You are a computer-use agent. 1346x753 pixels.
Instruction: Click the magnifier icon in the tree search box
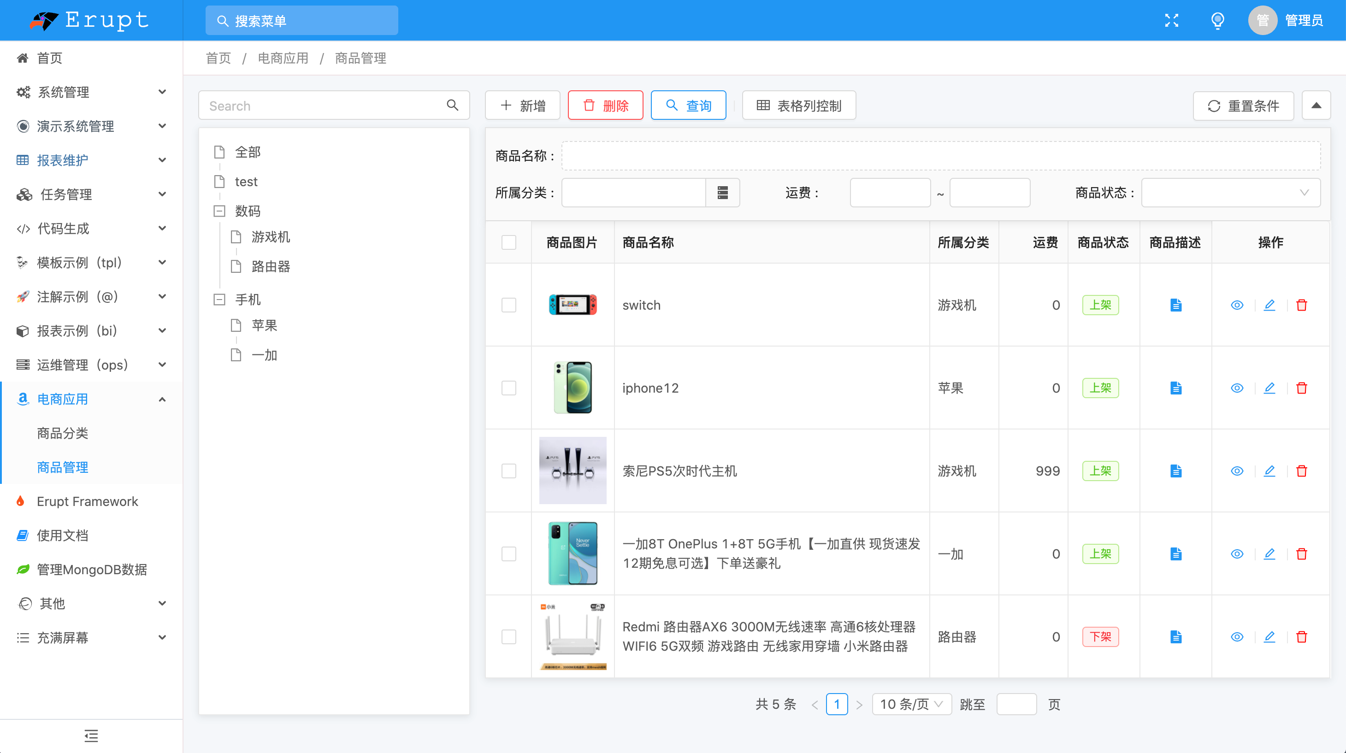coord(453,106)
